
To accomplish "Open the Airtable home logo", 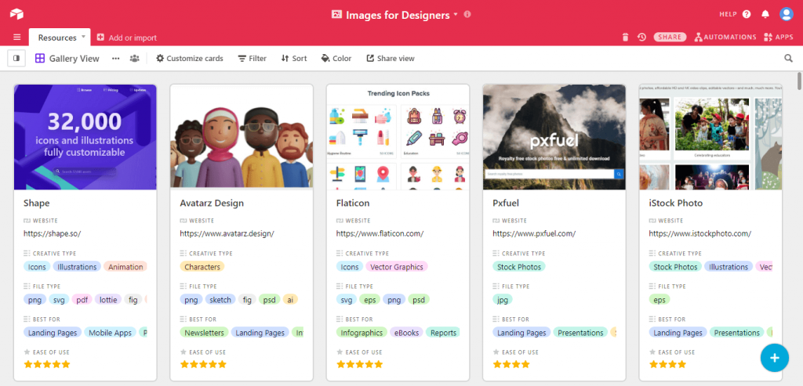I will pos(16,14).
